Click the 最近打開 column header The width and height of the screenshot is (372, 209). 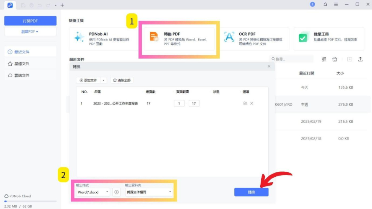[307, 73]
